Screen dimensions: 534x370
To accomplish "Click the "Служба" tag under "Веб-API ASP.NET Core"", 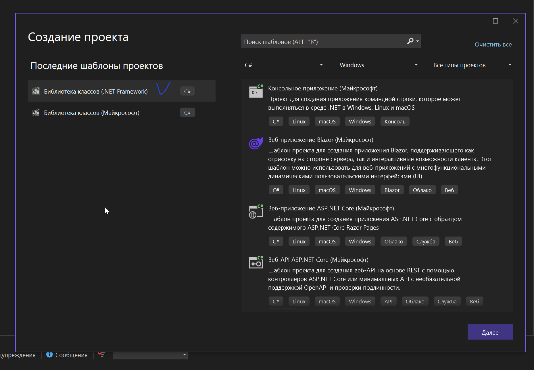I will (447, 301).
